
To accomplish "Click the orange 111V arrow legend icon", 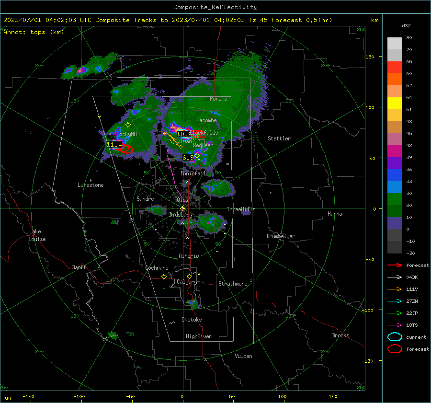I will pyautogui.click(x=395, y=289).
